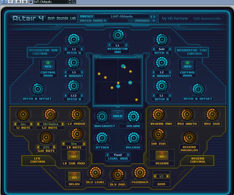The height and width of the screenshot is (195, 234).
Task: Click the host preset save icon
Action: tap(74, 2)
